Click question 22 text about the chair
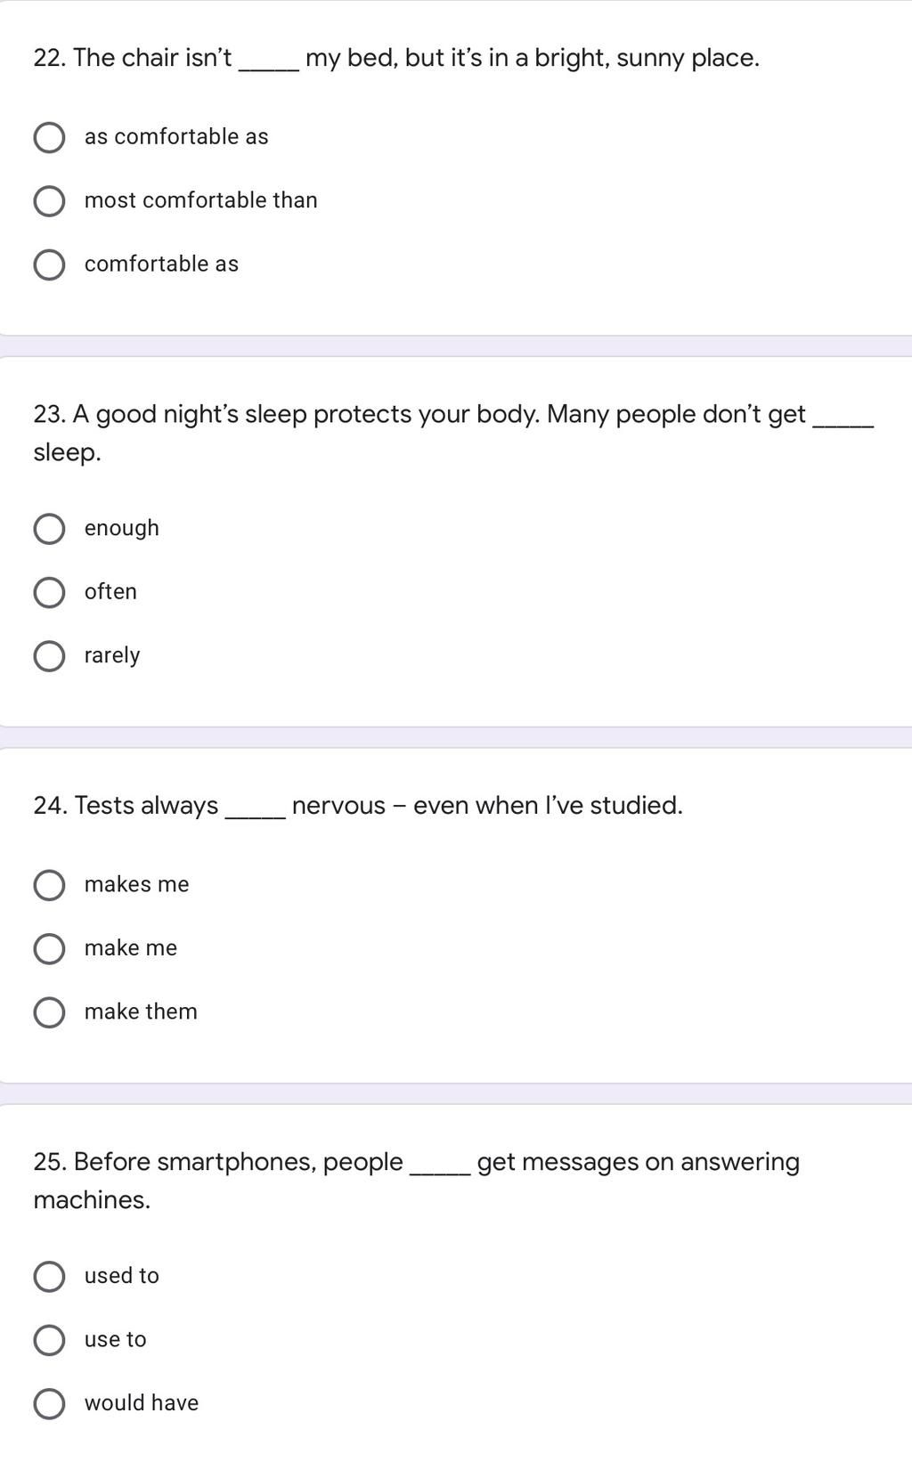This screenshot has width=912, height=1470. [396, 58]
